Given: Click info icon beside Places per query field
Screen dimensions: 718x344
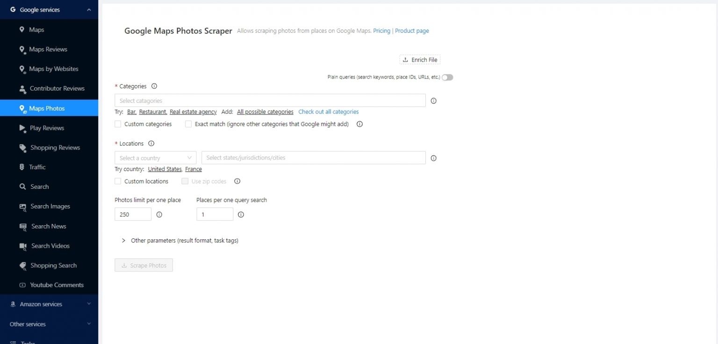Looking at the screenshot, I should pyautogui.click(x=241, y=215).
